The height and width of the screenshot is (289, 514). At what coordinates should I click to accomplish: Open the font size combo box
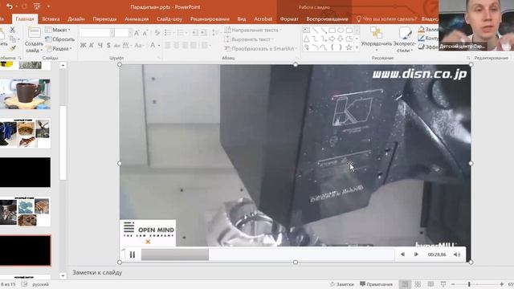tap(123, 32)
